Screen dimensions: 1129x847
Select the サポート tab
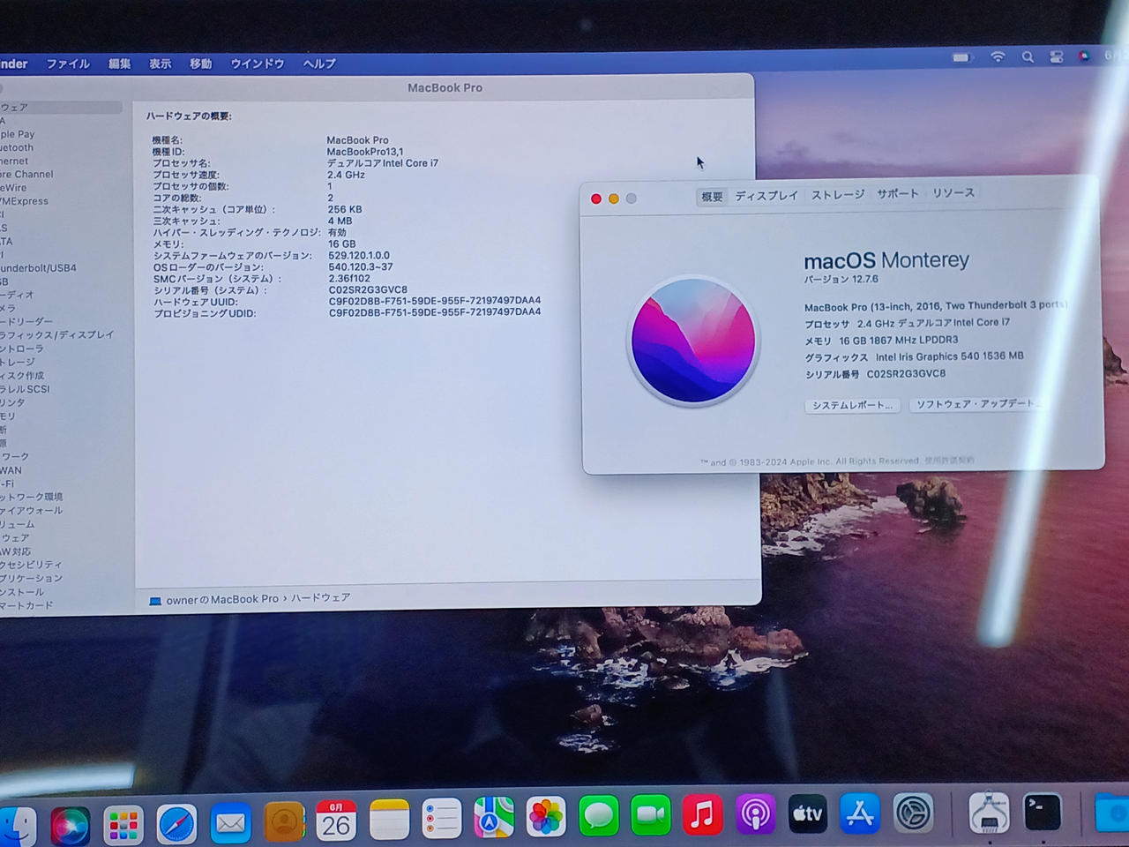click(x=898, y=194)
